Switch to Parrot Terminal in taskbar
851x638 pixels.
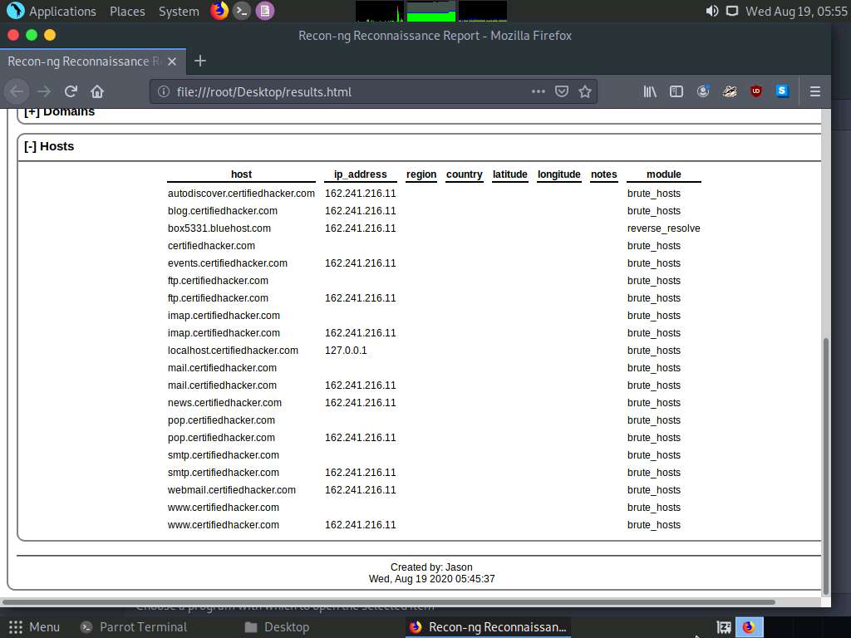134,627
